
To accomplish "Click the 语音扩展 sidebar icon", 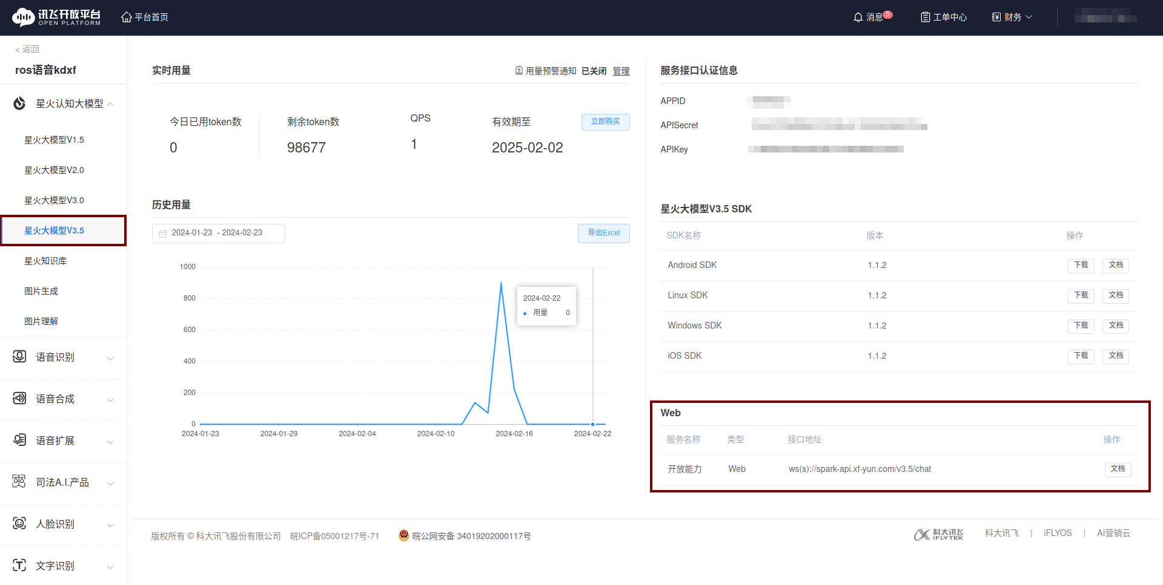I will [x=19, y=440].
